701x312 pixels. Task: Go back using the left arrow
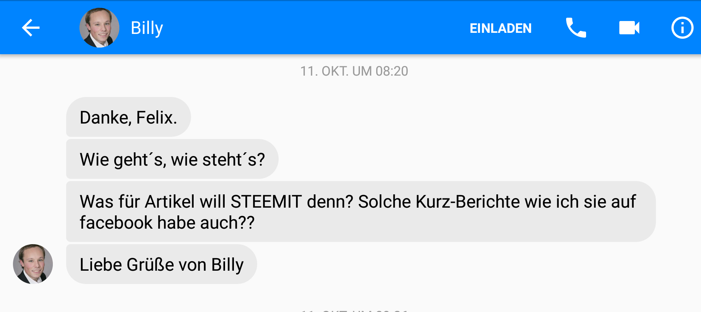pyautogui.click(x=31, y=28)
